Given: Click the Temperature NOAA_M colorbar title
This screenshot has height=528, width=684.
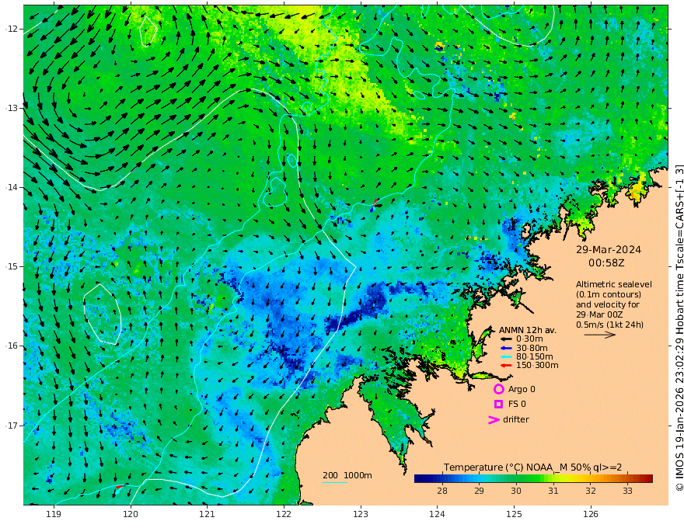Looking at the screenshot, I should pyautogui.click(x=532, y=467).
